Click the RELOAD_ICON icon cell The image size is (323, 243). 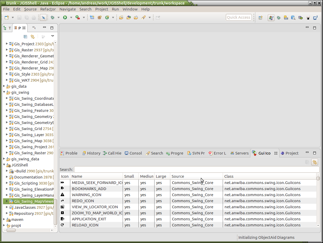point(62,225)
